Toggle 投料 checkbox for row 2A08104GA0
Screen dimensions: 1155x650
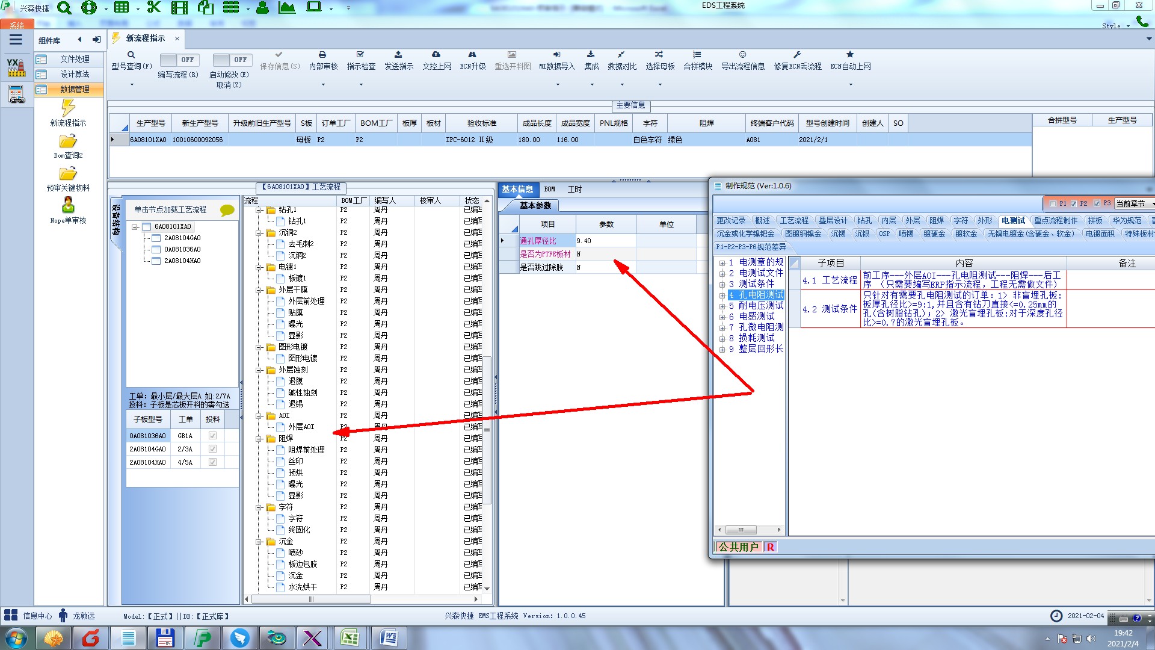coord(212,449)
